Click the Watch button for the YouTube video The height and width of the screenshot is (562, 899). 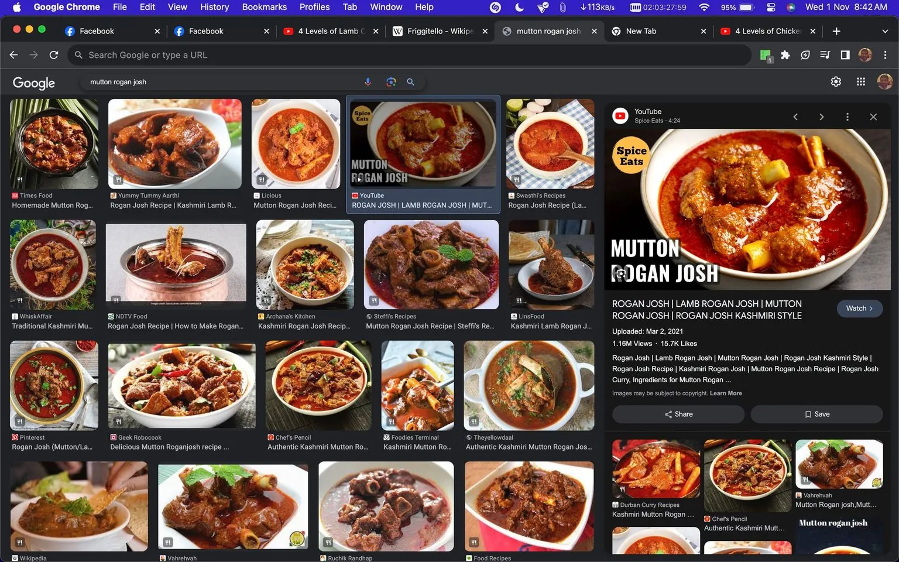[x=859, y=308]
